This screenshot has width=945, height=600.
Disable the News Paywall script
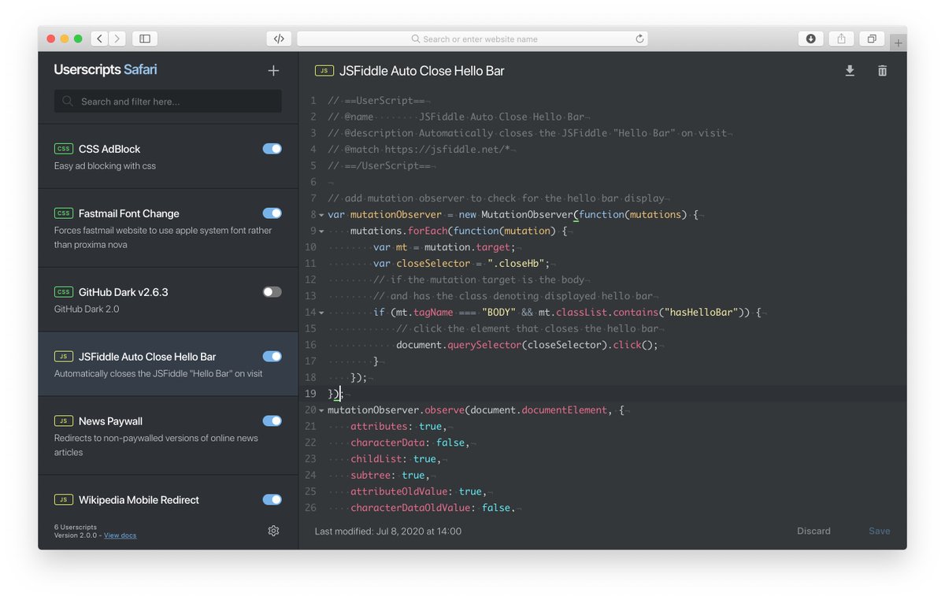(x=272, y=421)
